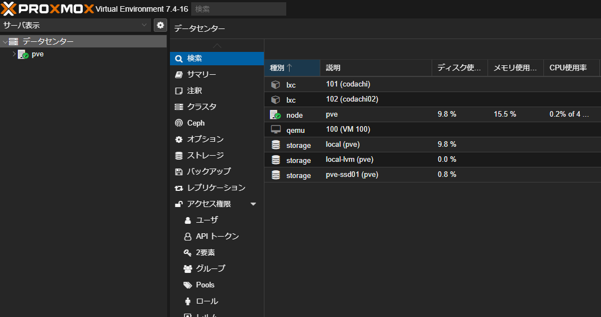Image resolution: width=601 pixels, height=317 pixels.
Task: Open the バックアップ menu item
Action: (217, 171)
